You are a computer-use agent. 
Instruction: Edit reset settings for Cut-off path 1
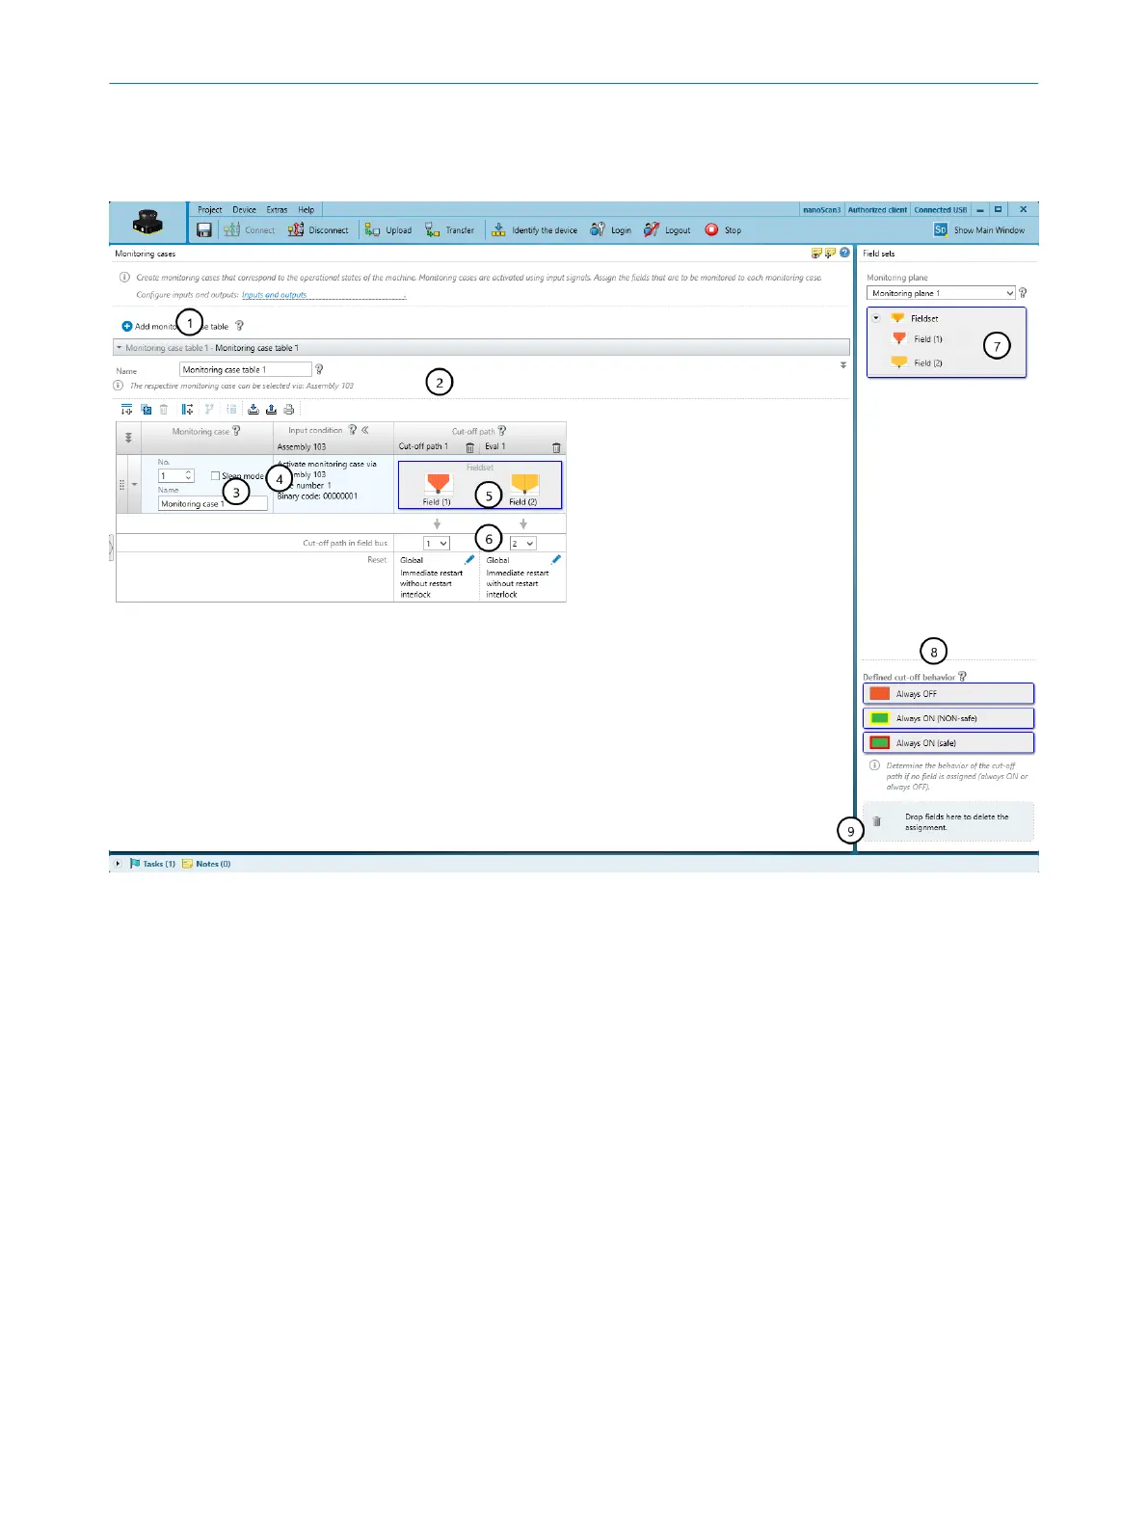[469, 559]
